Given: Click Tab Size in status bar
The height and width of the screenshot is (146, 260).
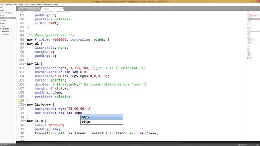Looking at the screenshot, I should tap(242, 145).
